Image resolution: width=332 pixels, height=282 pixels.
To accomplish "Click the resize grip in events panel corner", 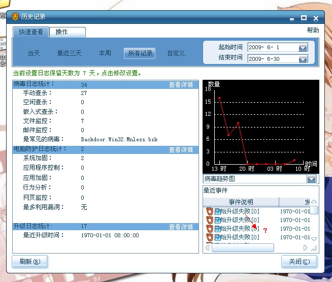I will 314,248.
